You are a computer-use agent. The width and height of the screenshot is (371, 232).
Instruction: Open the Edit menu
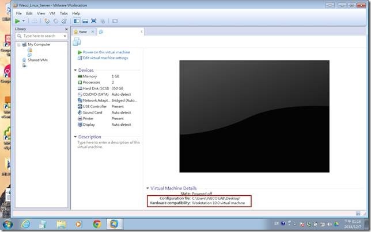(29, 13)
